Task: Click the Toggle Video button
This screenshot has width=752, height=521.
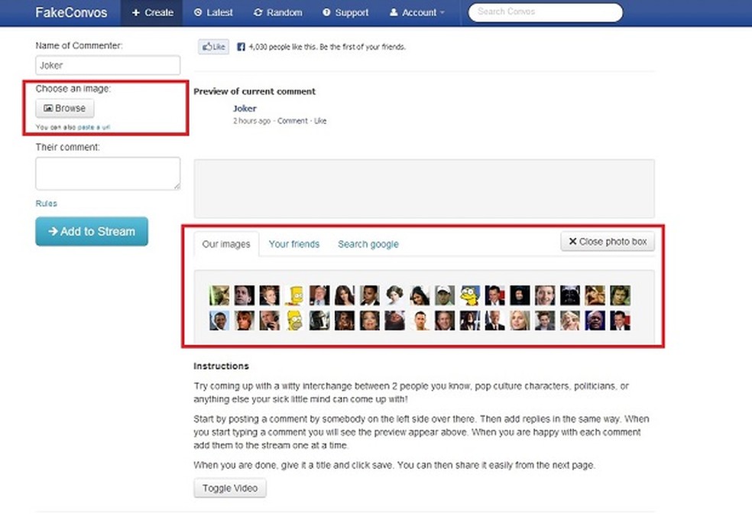Action: [230, 488]
